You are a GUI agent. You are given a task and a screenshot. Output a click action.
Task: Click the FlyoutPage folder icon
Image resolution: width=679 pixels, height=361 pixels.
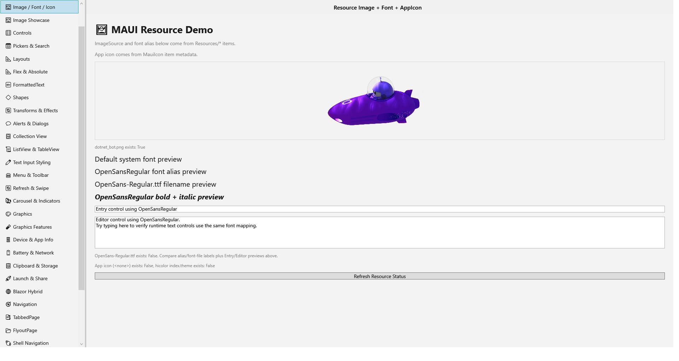coord(8,330)
